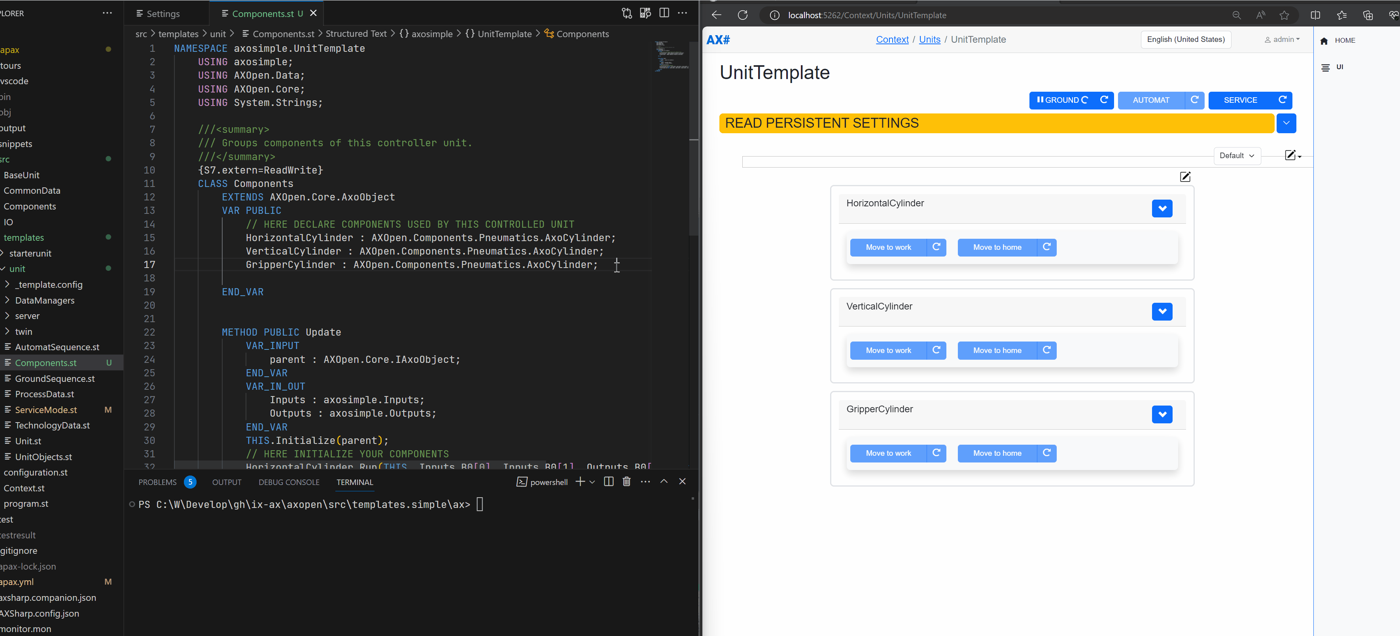1400x636 pixels.
Task: Expand the HorizontalCylinder dropdown chevron
Action: (x=1162, y=208)
